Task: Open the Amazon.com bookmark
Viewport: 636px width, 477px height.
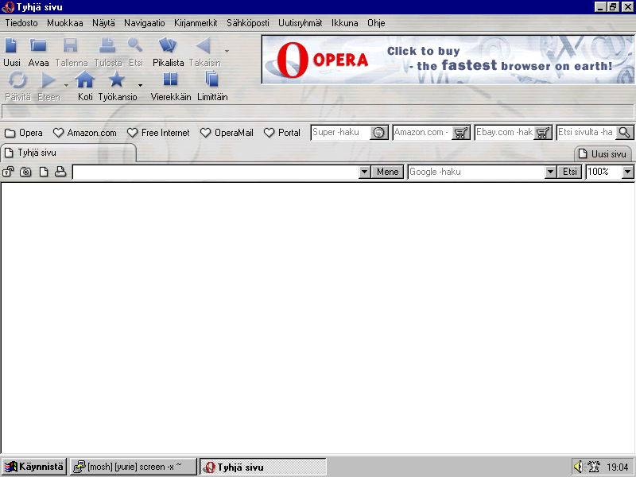Action: pyautogui.click(x=85, y=133)
